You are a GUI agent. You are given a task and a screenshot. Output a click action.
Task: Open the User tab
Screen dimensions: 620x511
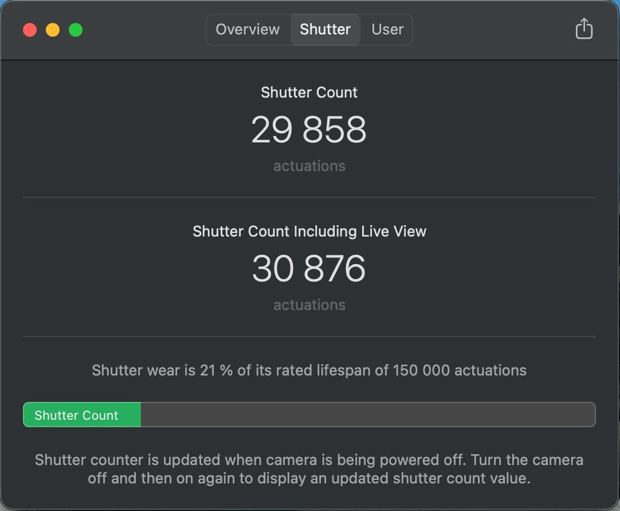pos(387,30)
